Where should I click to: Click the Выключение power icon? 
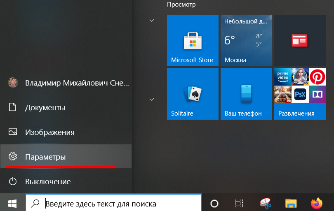point(12,181)
